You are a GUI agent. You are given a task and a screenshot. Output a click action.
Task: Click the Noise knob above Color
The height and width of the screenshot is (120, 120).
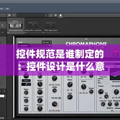[70, 84]
